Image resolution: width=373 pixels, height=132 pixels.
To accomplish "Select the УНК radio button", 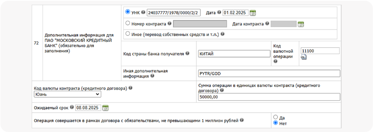I will (x=128, y=12).
